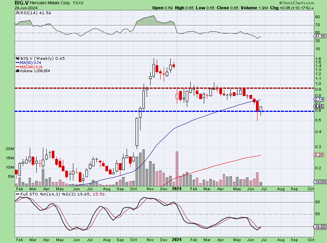
Task: Select the red MA(200) legend marker
Action: (17, 67)
